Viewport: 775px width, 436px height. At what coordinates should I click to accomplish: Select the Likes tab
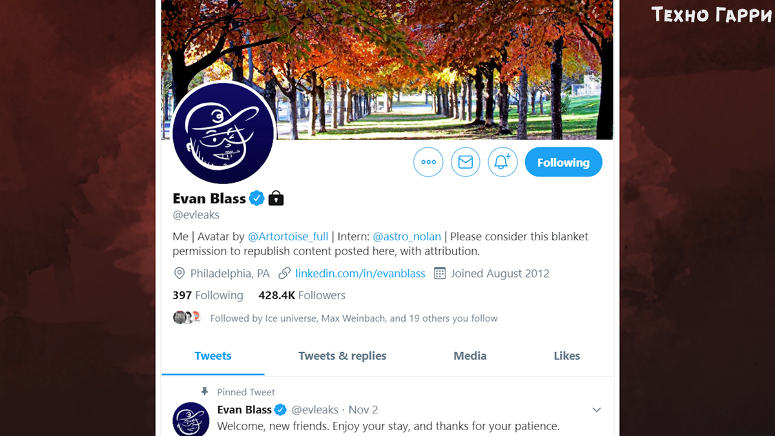[567, 356]
